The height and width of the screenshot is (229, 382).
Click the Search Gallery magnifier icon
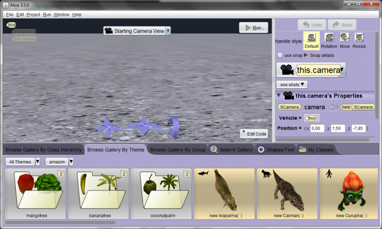(x=213, y=149)
